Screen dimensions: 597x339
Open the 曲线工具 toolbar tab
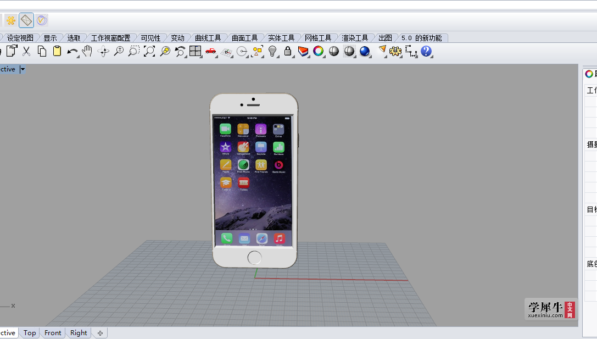point(208,38)
